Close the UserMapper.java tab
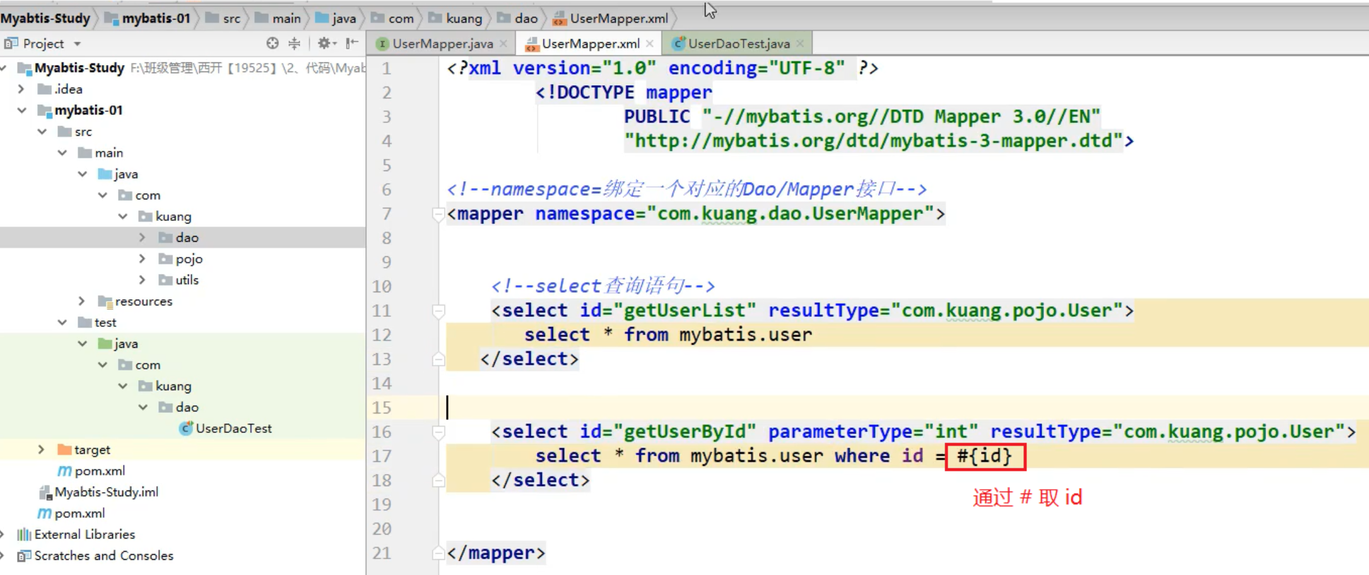 coord(503,44)
